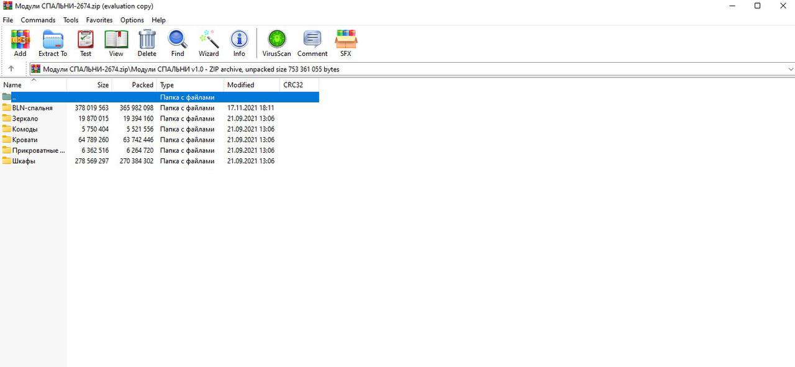Viewport: 795px width, 367px height.
Task: Launch the Wizard tool
Action: click(x=209, y=43)
